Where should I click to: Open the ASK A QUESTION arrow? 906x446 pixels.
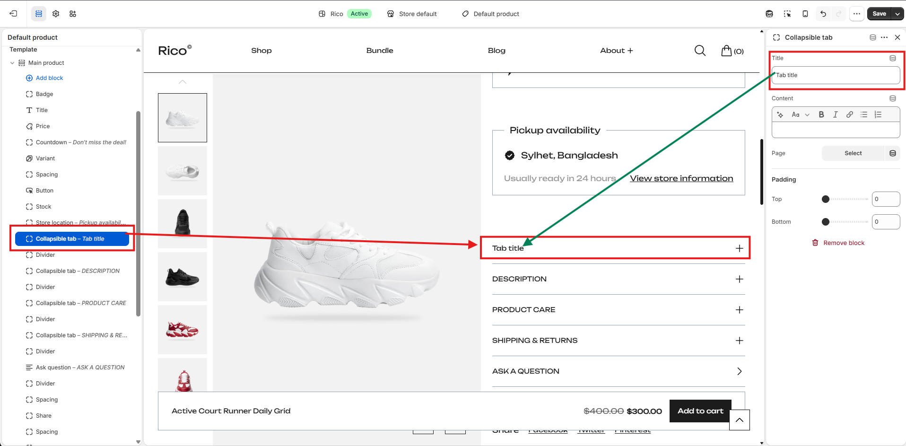(740, 371)
